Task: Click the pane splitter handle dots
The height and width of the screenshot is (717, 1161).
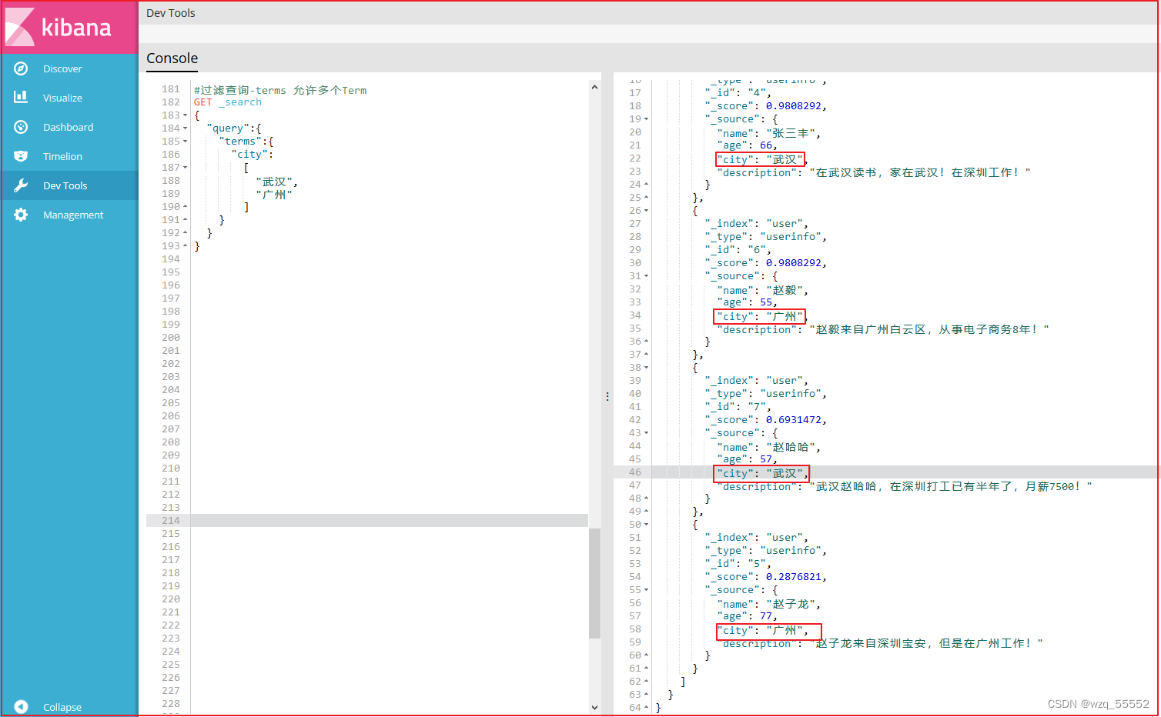Action: pyautogui.click(x=607, y=396)
